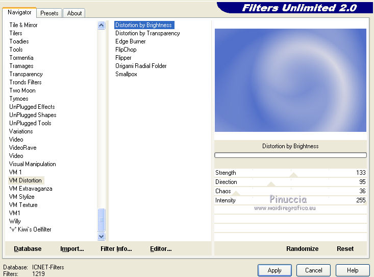
Task: Select Tools category in list
Action: [x=16, y=50]
